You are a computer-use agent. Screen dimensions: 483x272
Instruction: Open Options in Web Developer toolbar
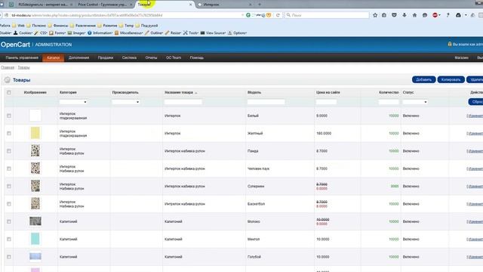tap(238, 32)
